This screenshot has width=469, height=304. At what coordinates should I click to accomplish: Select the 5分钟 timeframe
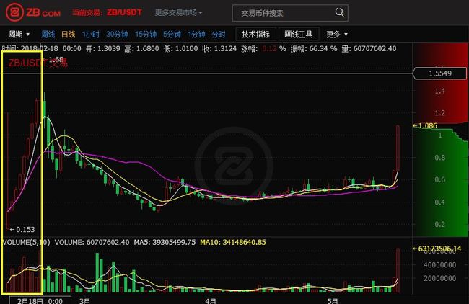pyautogui.click(x=172, y=35)
